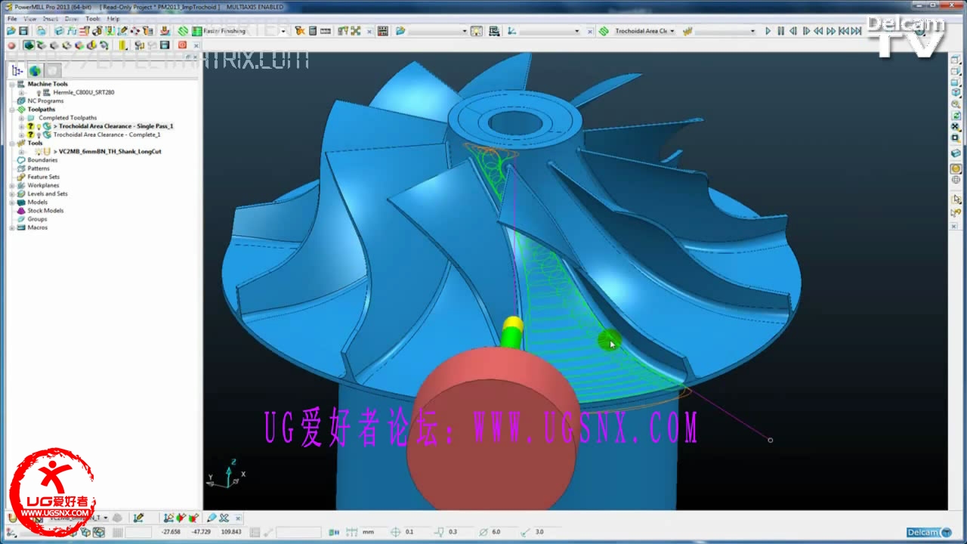This screenshot has height=544, width=967.
Task: Click the Toolpath Strategies green icon
Action: pos(183,31)
